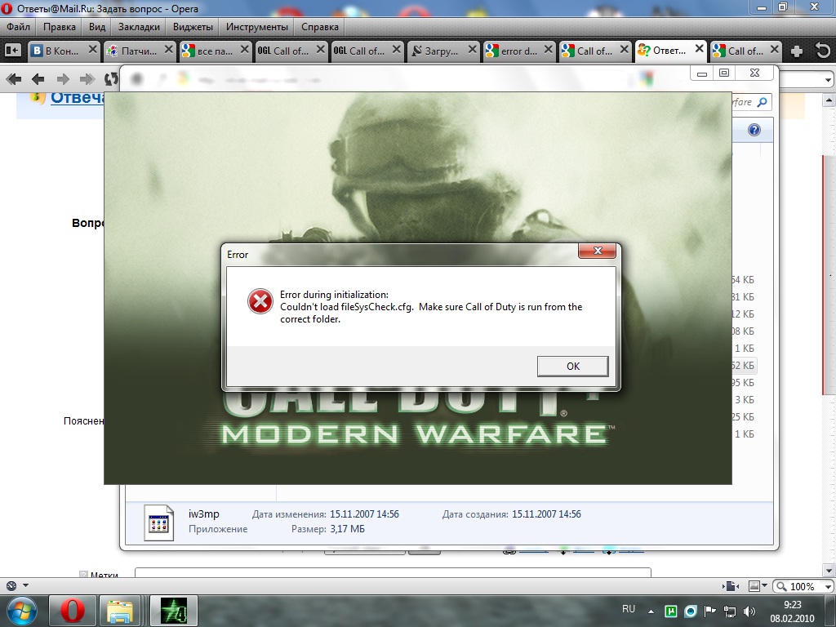This screenshot has width=836, height=627.
Task: Open the Windows Start menu
Action: click(x=20, y=611)
